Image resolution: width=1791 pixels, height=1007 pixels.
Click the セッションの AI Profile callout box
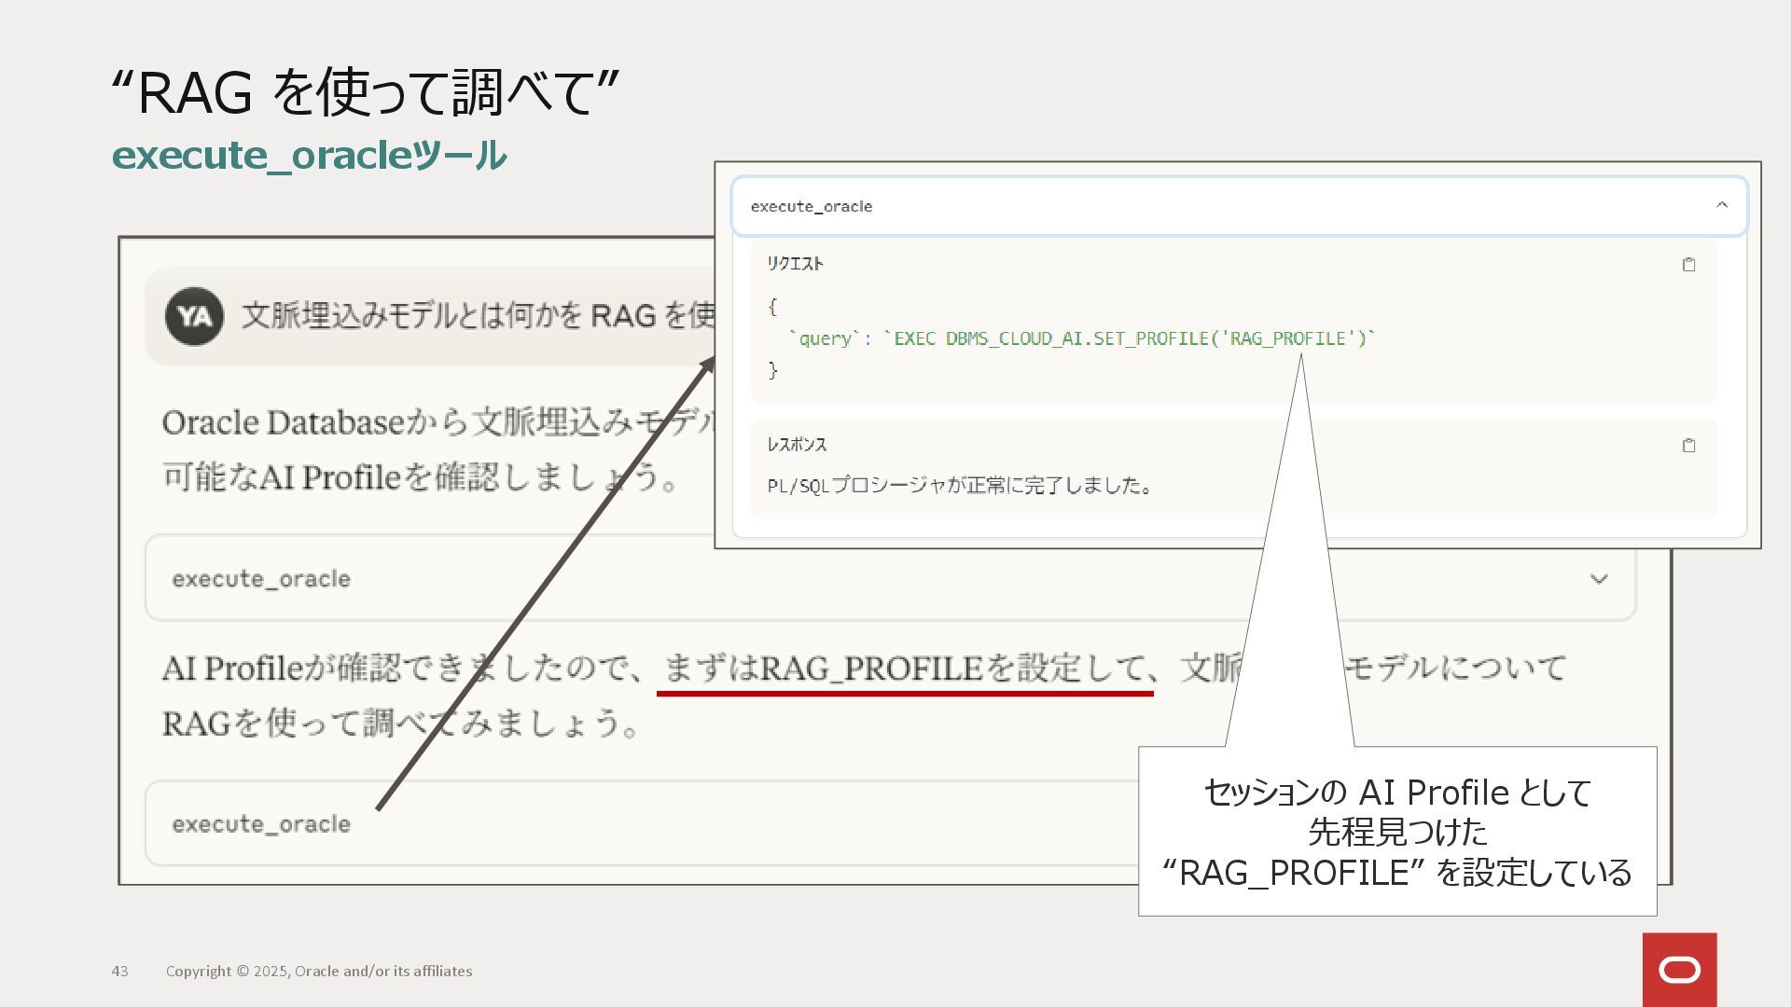click(x=1396, y=832)
